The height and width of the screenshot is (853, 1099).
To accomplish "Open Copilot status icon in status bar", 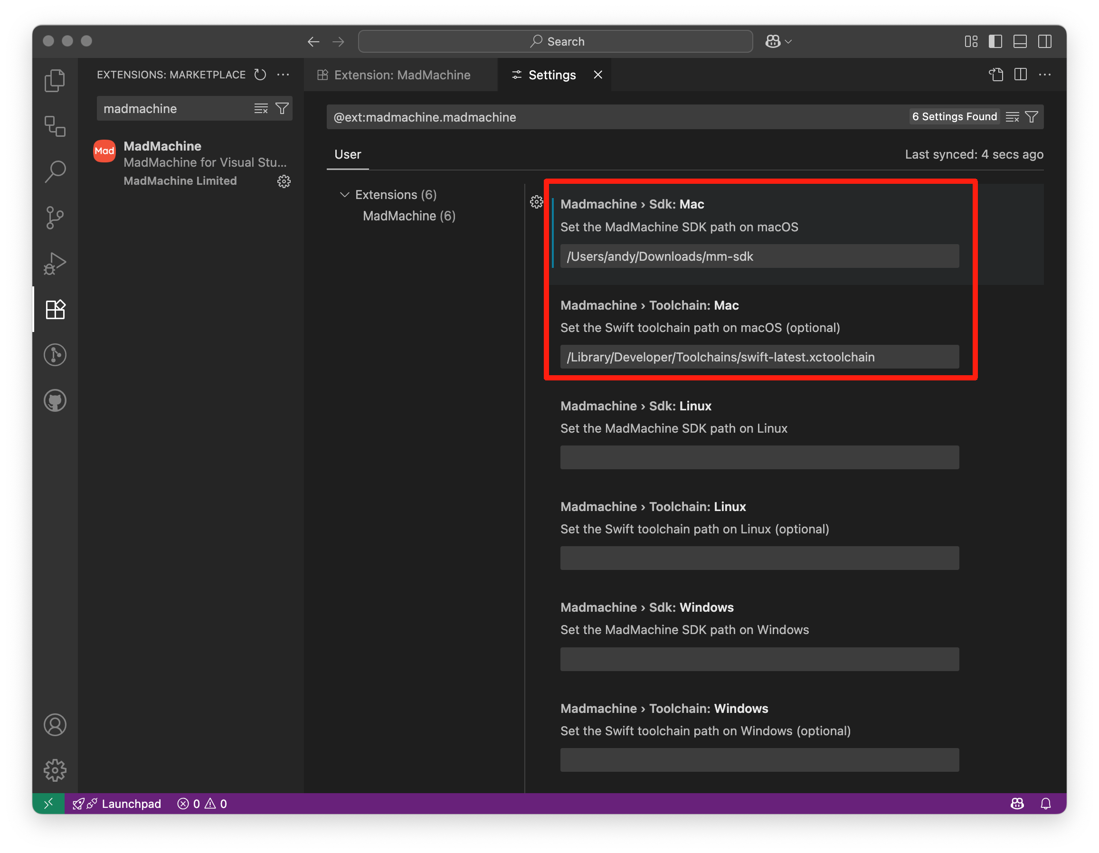I will click(x=1017, y=804).
